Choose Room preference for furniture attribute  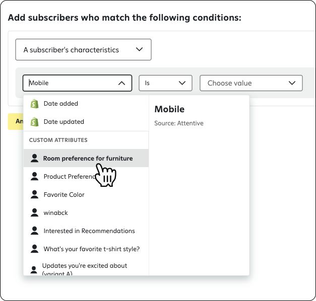(86, 158)
